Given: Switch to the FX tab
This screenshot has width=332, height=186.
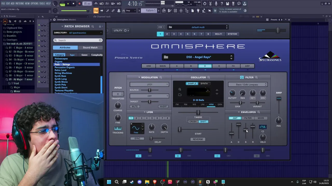Looking at the screenshot, I should point(233,66).
